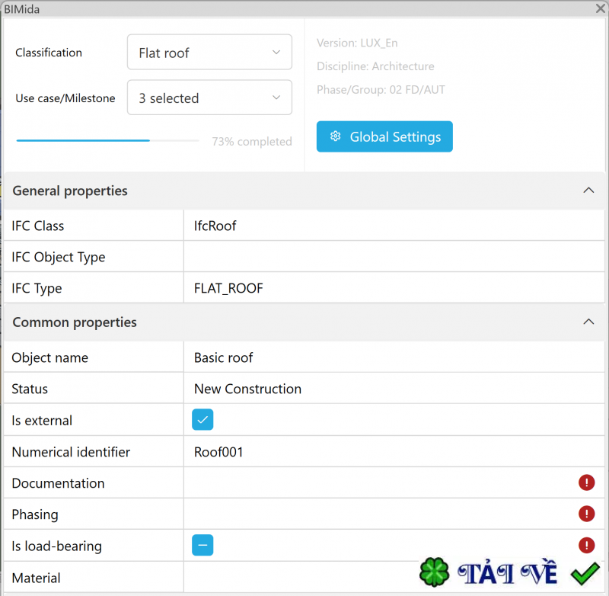Click the gear icon inside Global Settings
This screenshot has height=596, width=609.
point(335,136)
